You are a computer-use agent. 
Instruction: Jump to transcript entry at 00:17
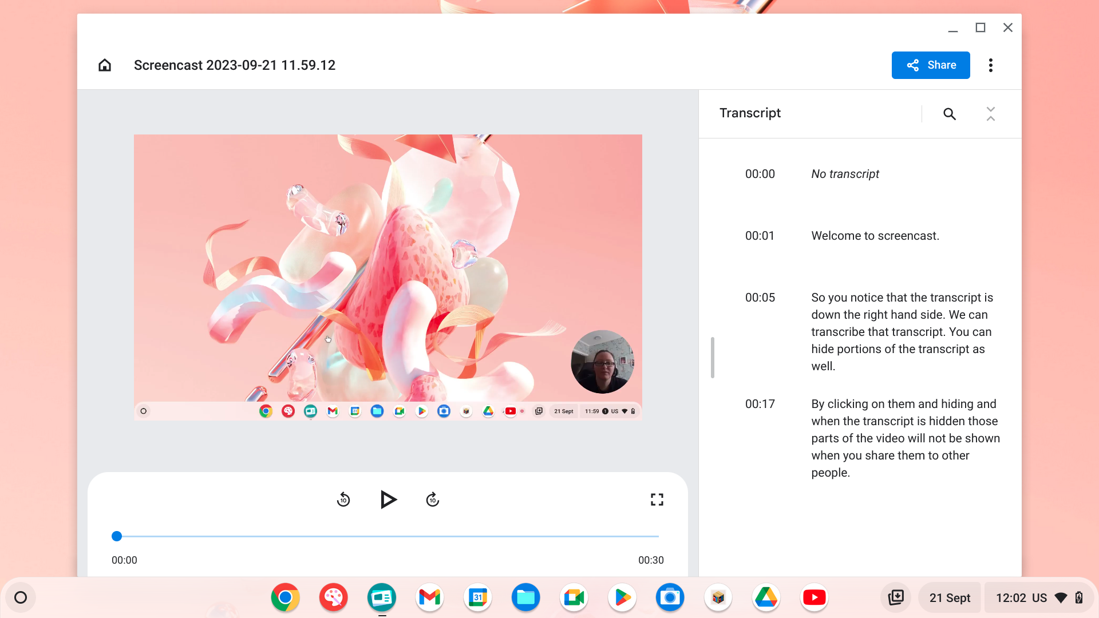tap(760, 404)
